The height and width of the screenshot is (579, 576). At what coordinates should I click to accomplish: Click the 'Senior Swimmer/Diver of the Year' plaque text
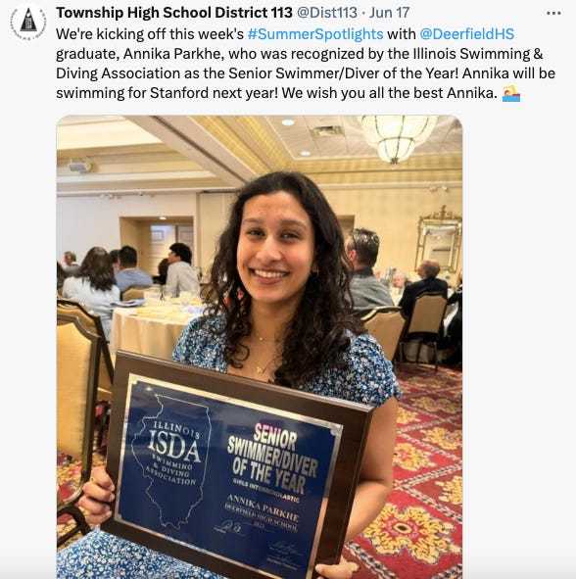coord(272,458)
